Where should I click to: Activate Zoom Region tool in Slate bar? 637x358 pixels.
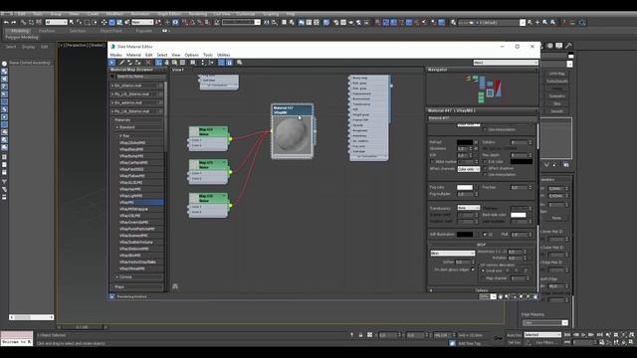point(514,296)
